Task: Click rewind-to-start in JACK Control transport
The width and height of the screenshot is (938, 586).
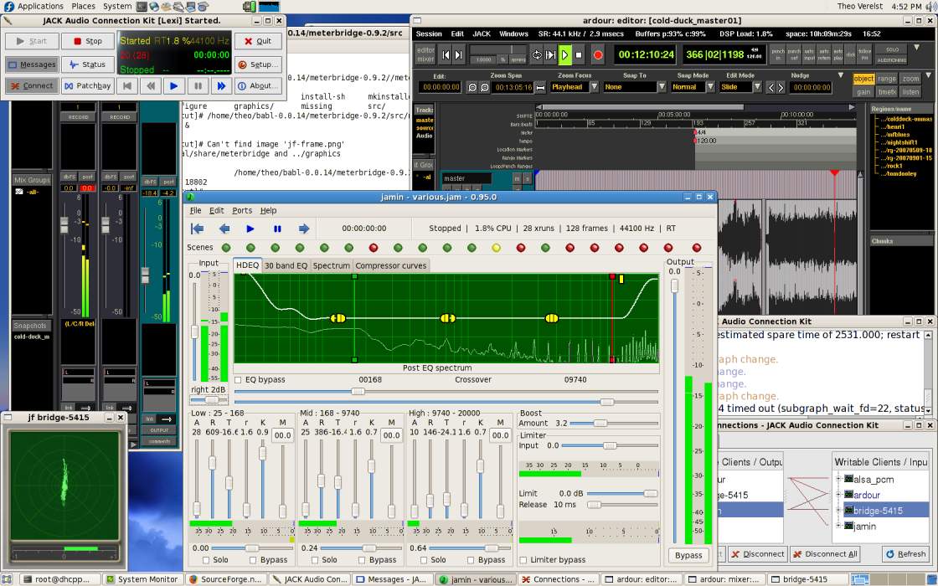Action: point(126,86)
